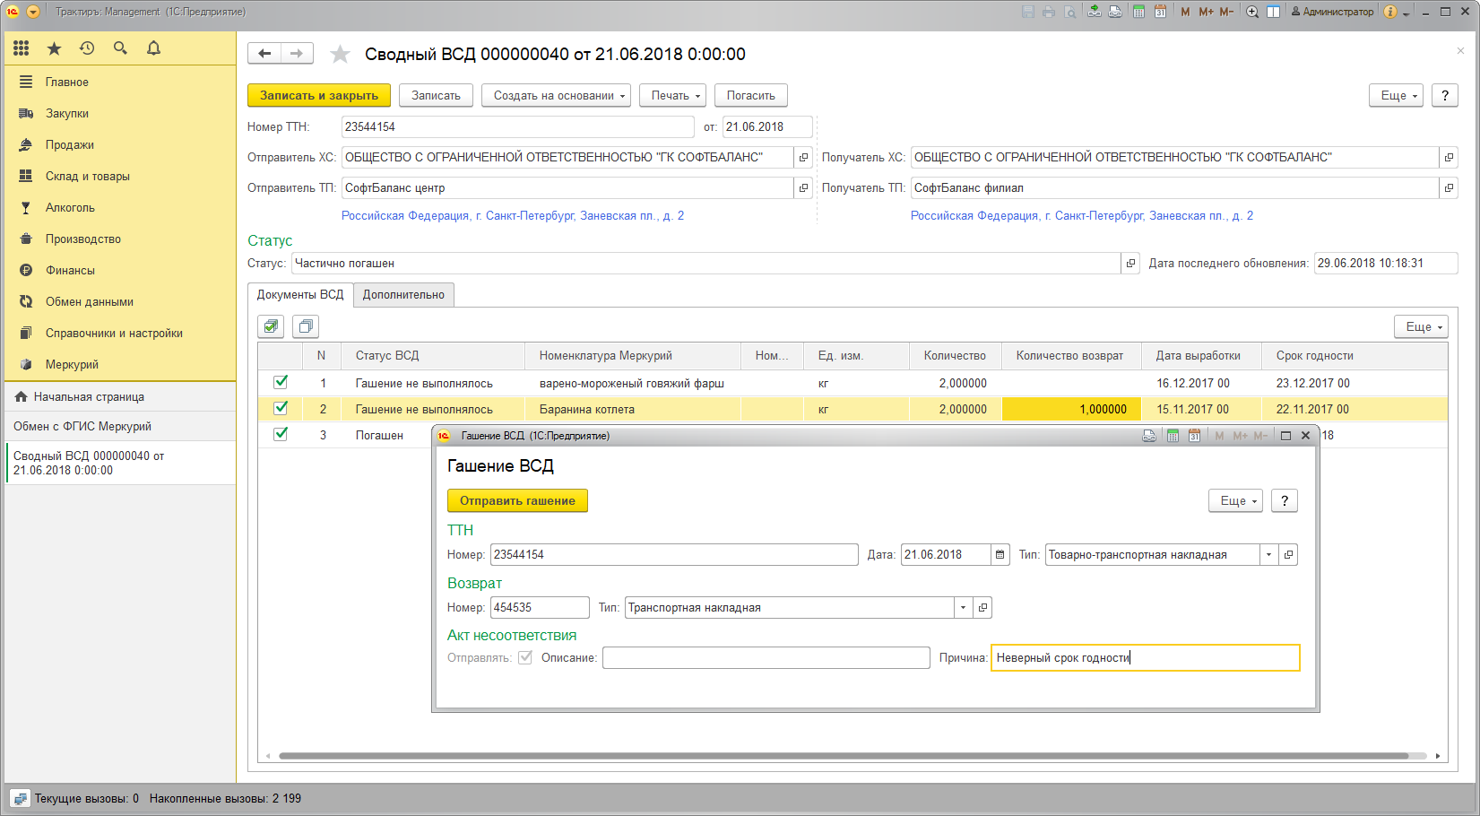Click get link icon with green arrow
This screenshot has height=816, width=1480.
point(1095,12)
